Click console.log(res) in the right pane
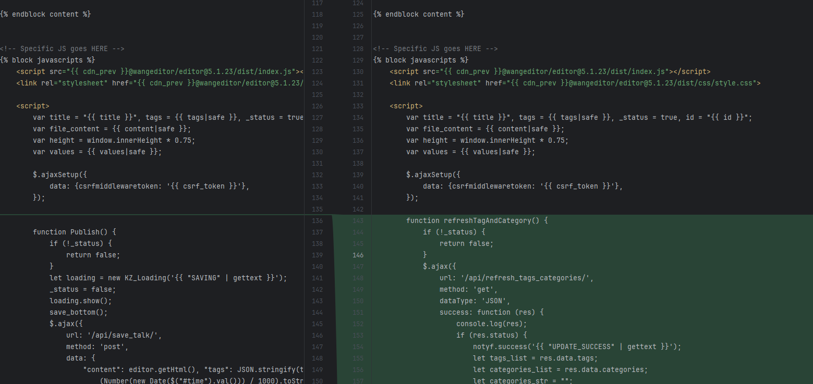The image size is (813, 384). 492,324
